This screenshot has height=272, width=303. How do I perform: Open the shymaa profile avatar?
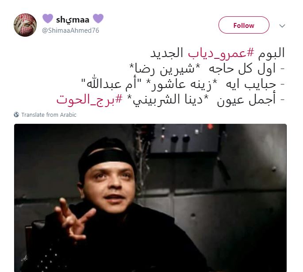(x=25, y=25)
